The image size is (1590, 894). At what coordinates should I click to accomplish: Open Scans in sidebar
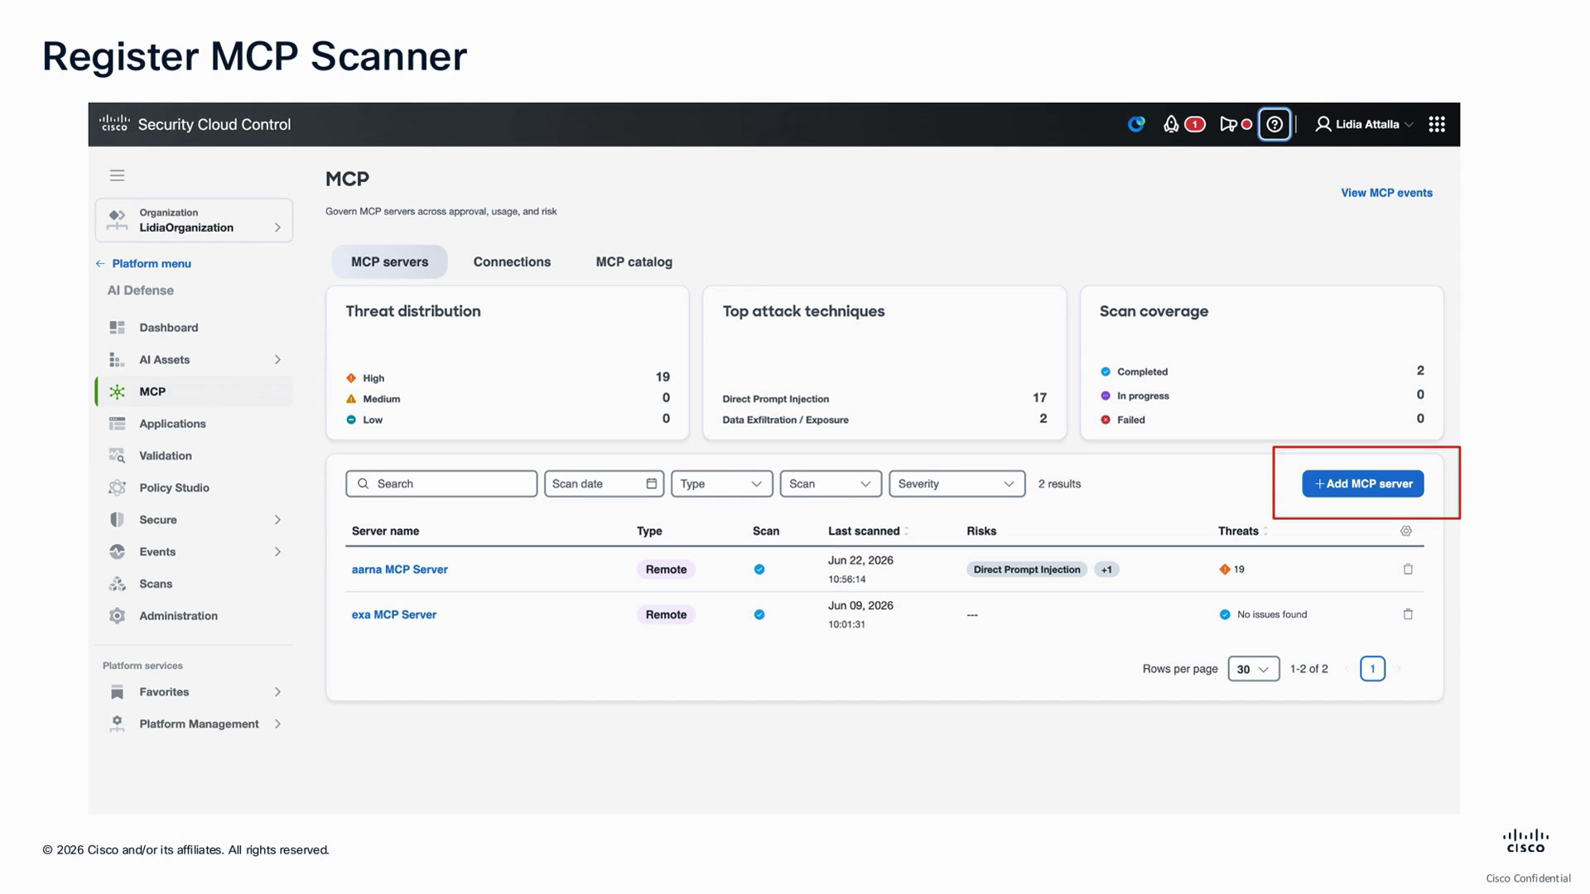(x=194, y=584)
